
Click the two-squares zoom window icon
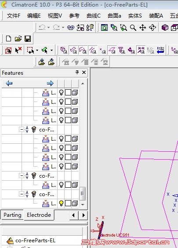pyautogui.click(x=114, y=28)
